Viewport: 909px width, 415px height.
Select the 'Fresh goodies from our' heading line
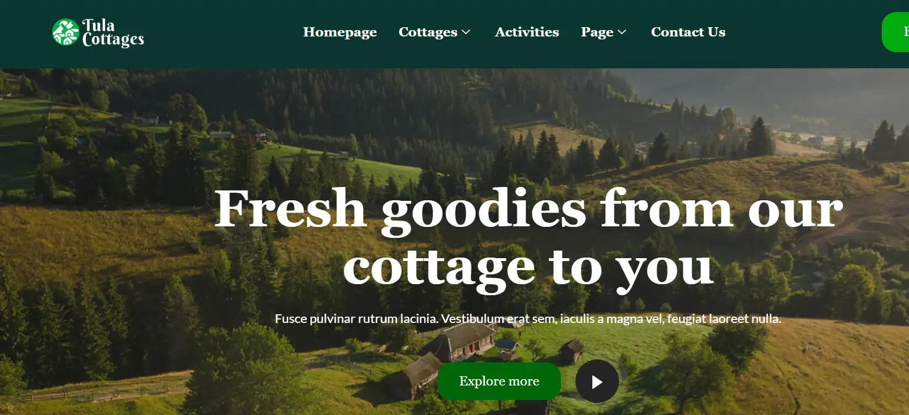click(x=528, y=209)
